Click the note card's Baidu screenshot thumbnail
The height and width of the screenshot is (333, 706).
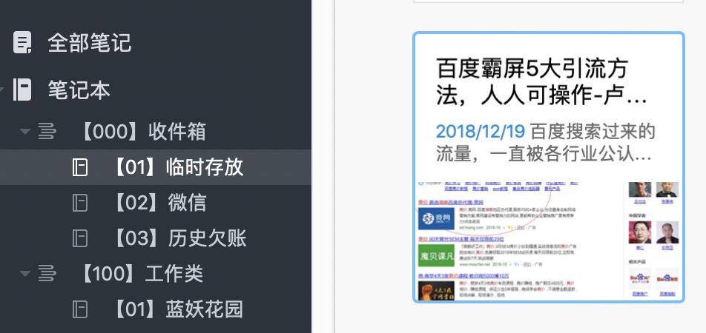(549, 240)
